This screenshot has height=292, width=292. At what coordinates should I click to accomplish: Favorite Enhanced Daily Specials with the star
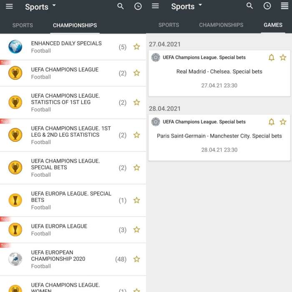click(x=136, y=47)
